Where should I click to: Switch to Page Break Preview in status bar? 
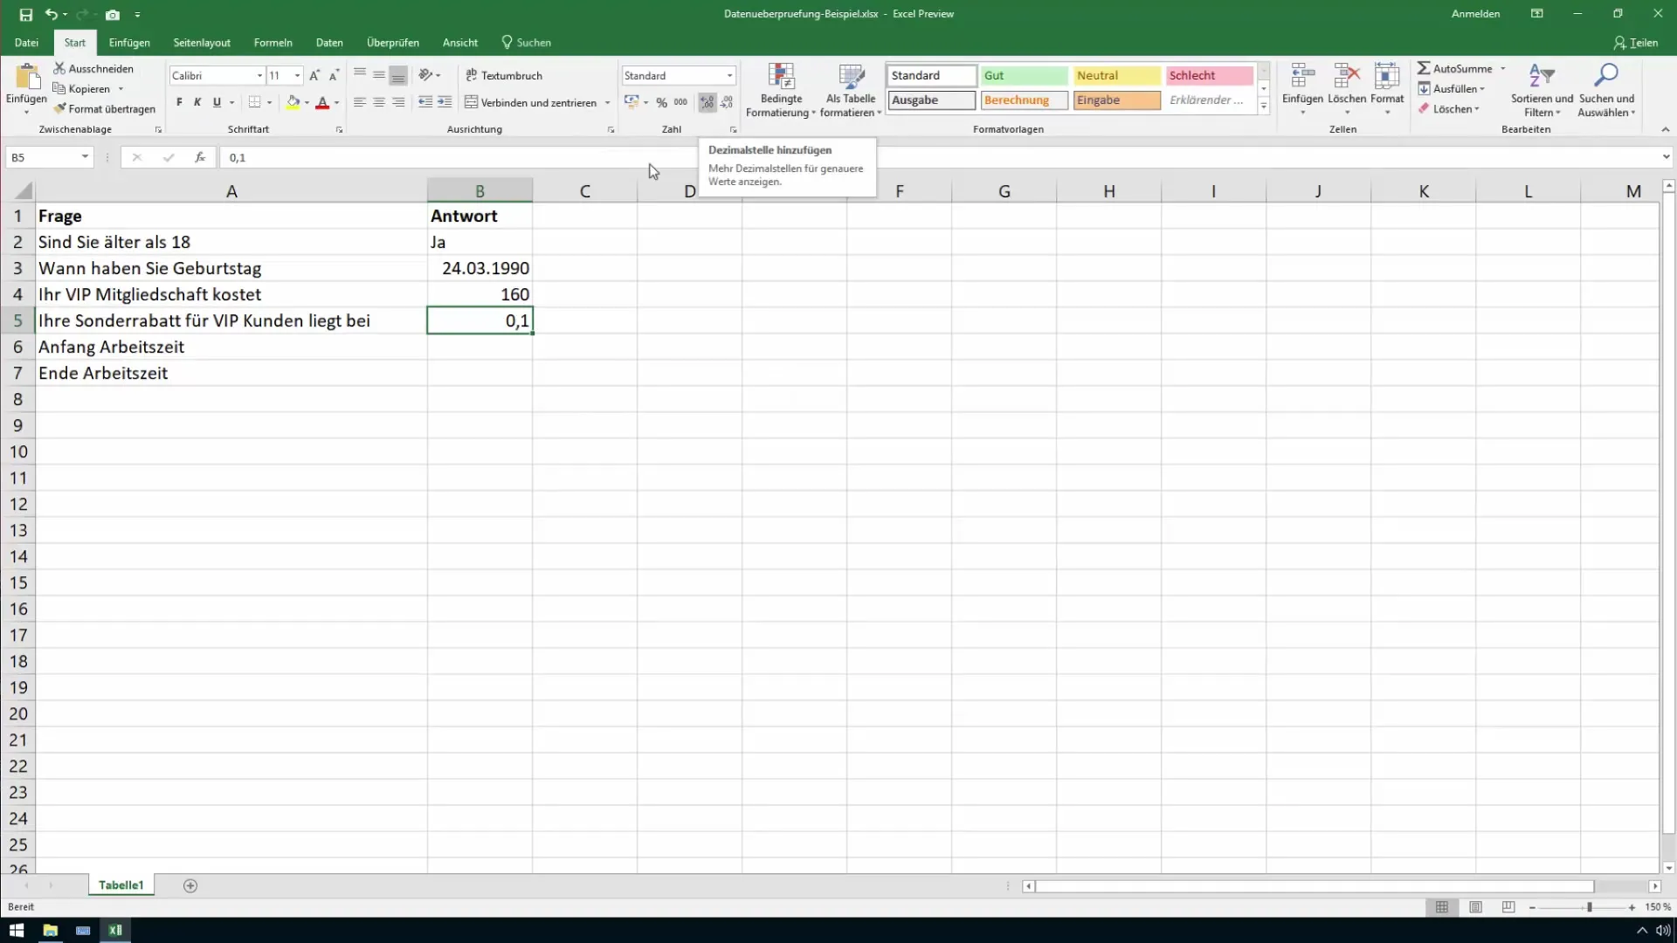(x=1508, y=907)
